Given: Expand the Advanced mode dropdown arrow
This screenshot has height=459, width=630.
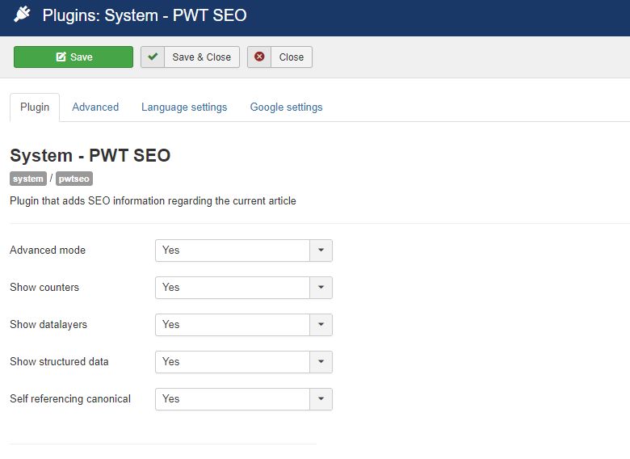Looking at the screenshot, I should coord(321,251).
